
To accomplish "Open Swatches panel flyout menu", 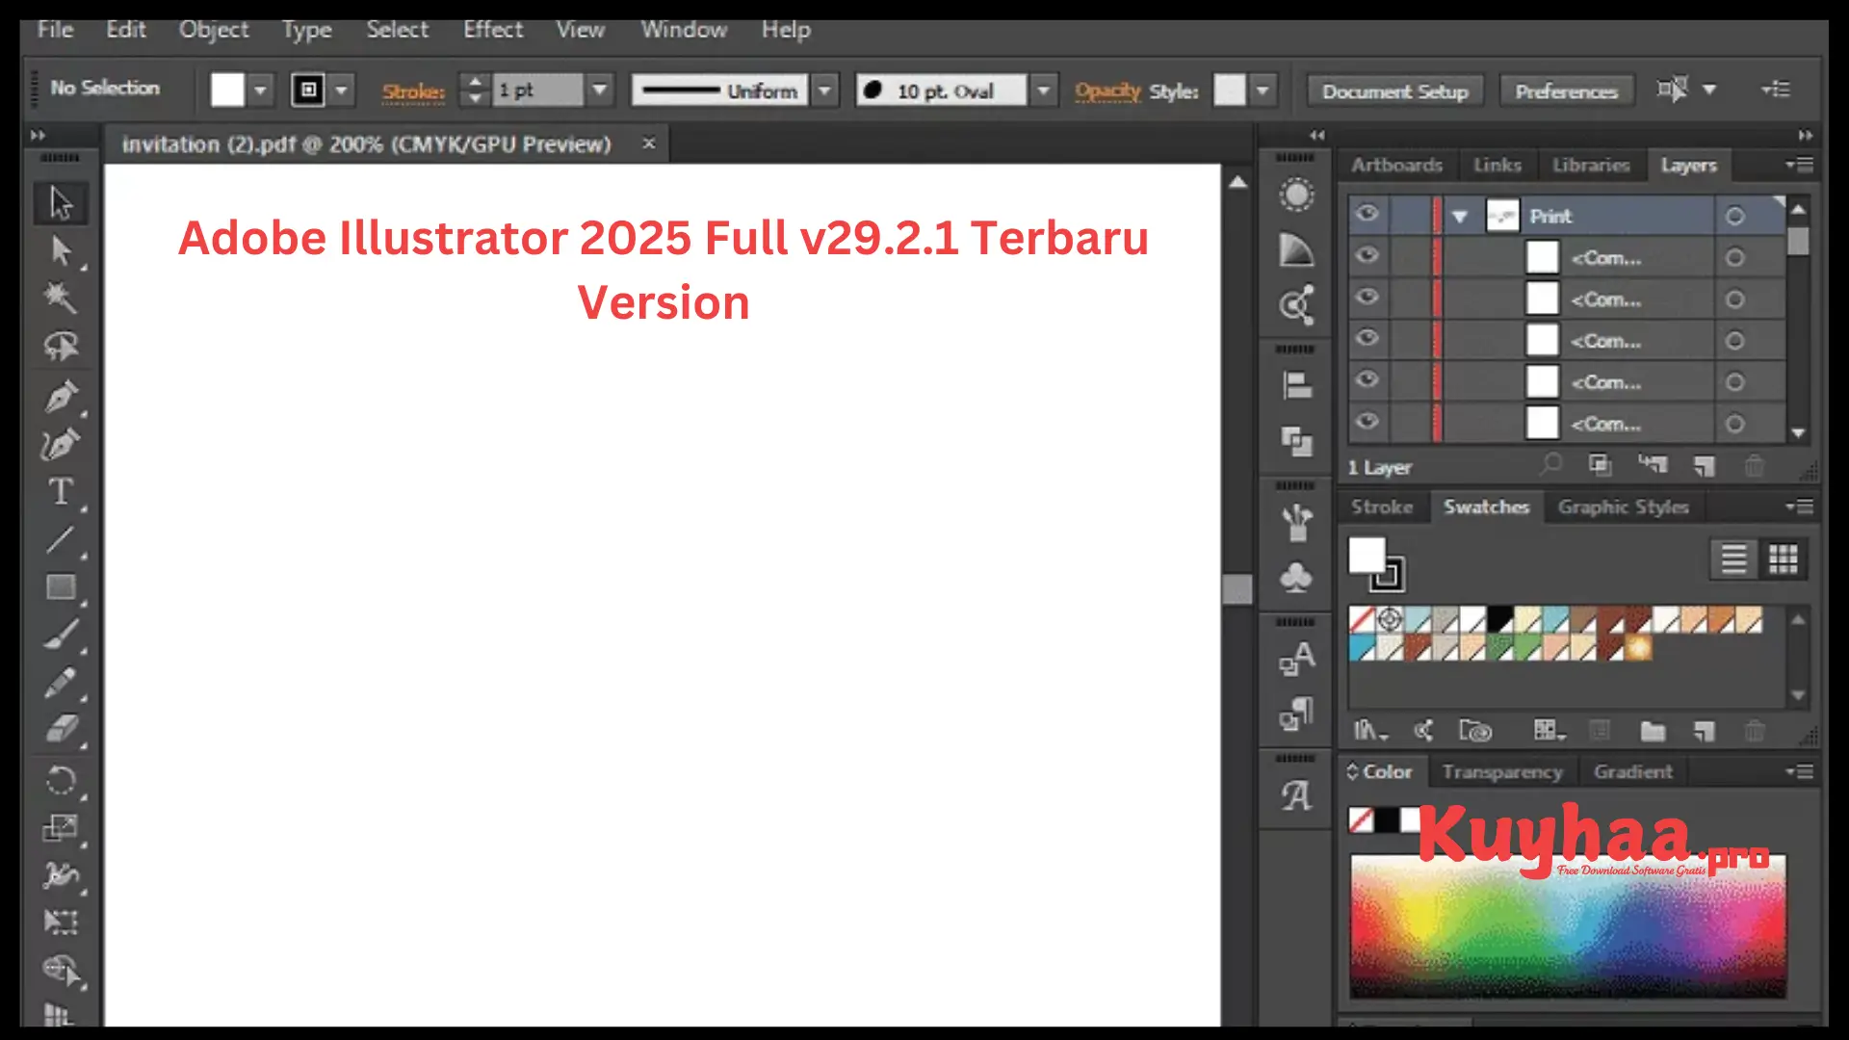I will 1800,507.
